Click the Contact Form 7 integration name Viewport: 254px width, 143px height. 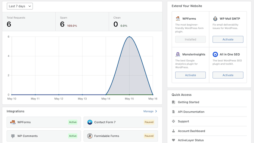[105, 122]
